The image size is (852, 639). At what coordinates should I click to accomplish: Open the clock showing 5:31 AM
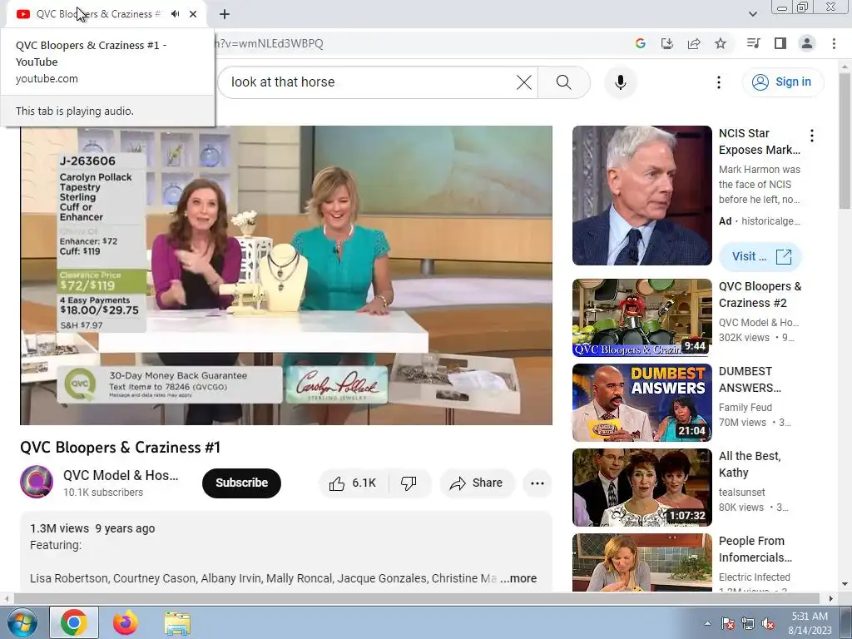pos(810,622)
